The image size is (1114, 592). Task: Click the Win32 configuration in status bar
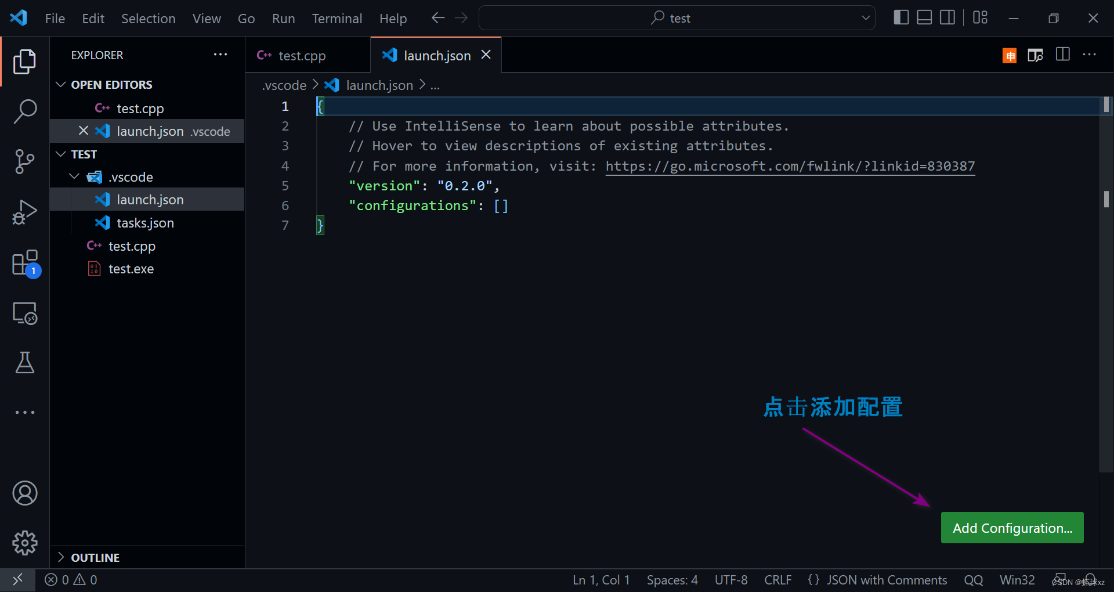point(1017,580)
